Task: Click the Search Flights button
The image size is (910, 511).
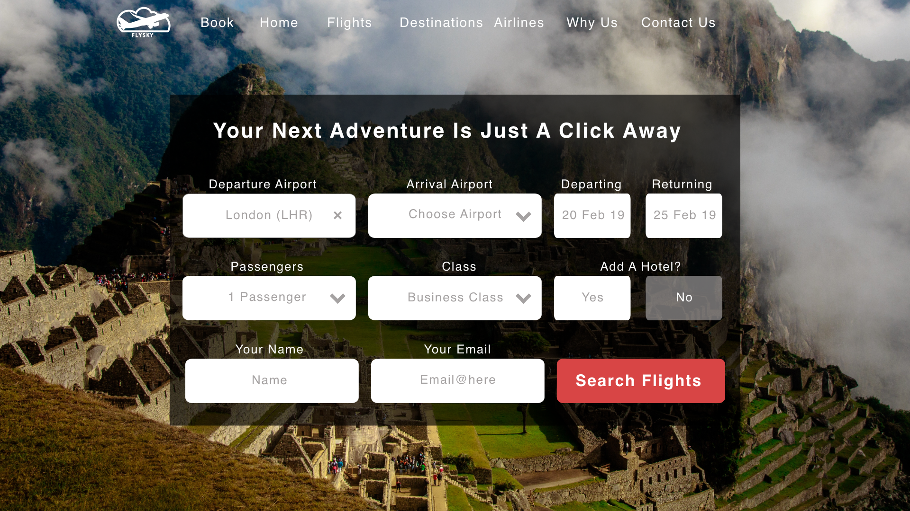Action: pyautogui.click(x=641, y=381)
